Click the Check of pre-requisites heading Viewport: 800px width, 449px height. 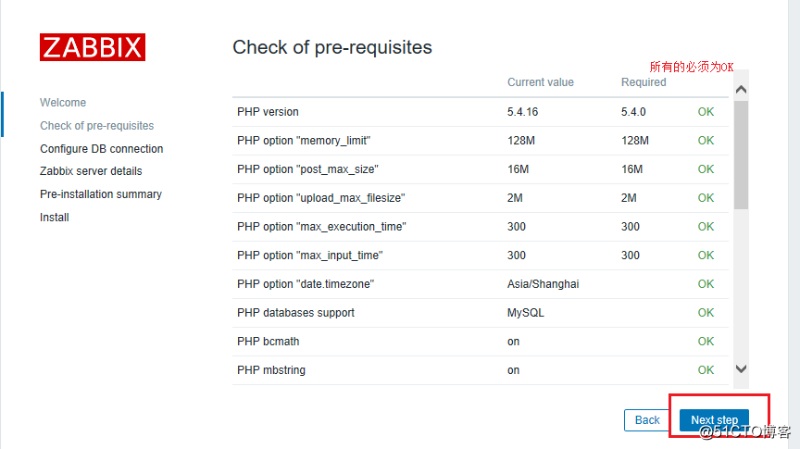332,47
